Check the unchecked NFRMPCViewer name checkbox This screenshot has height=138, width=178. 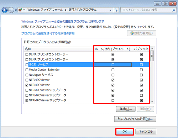click(27, 80)
